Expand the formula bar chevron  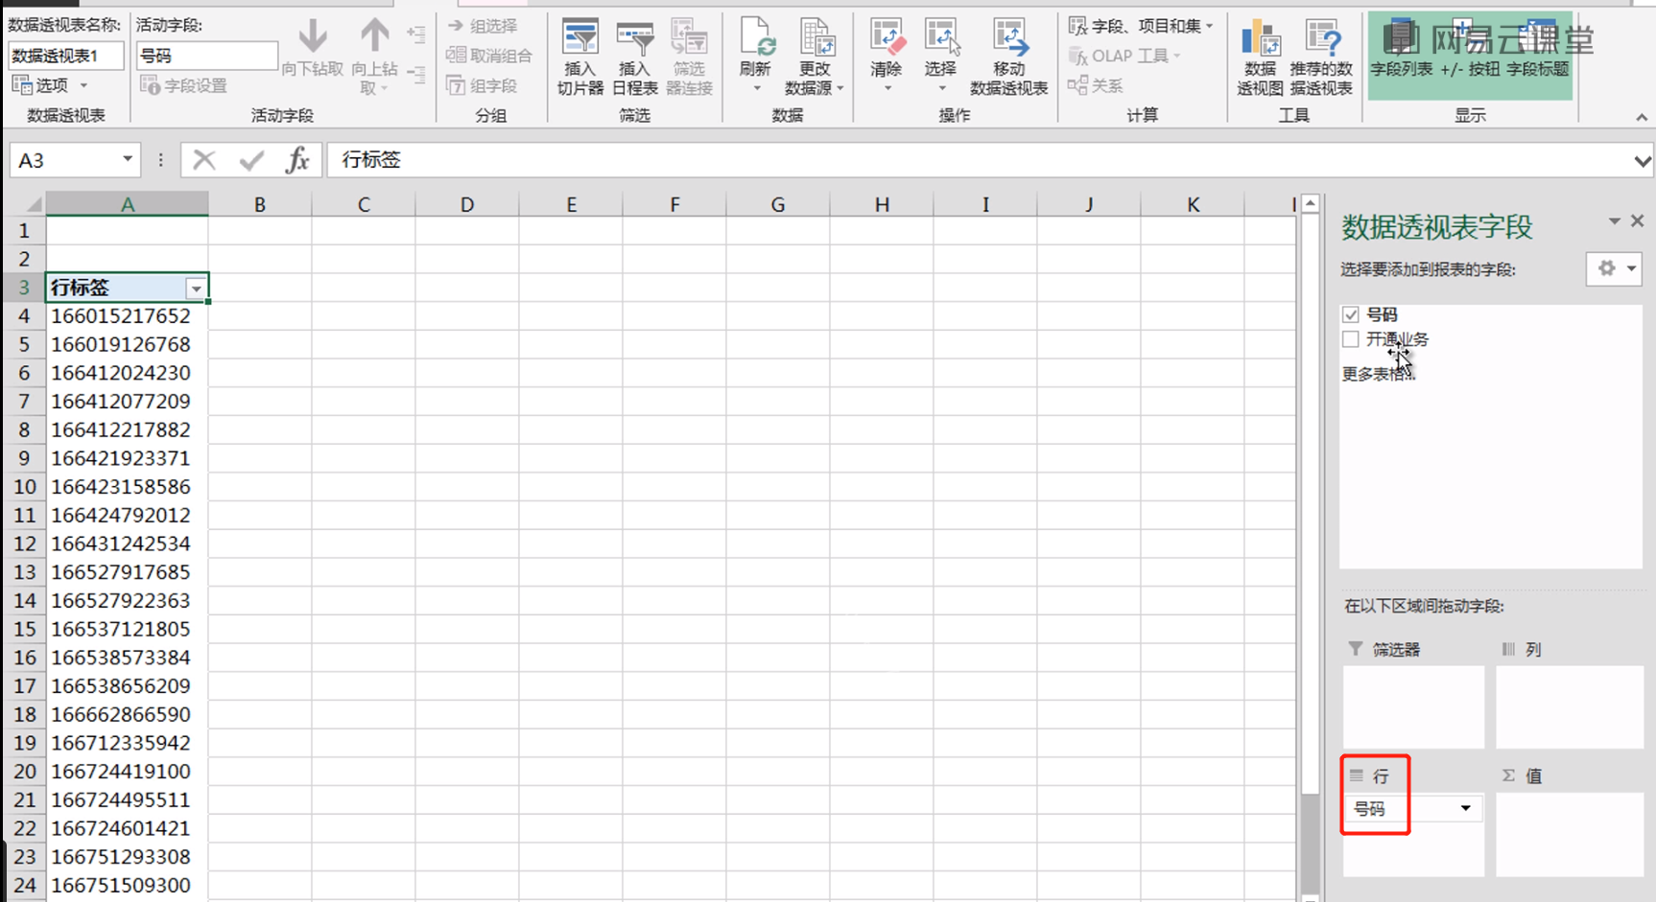[1643, 161]
